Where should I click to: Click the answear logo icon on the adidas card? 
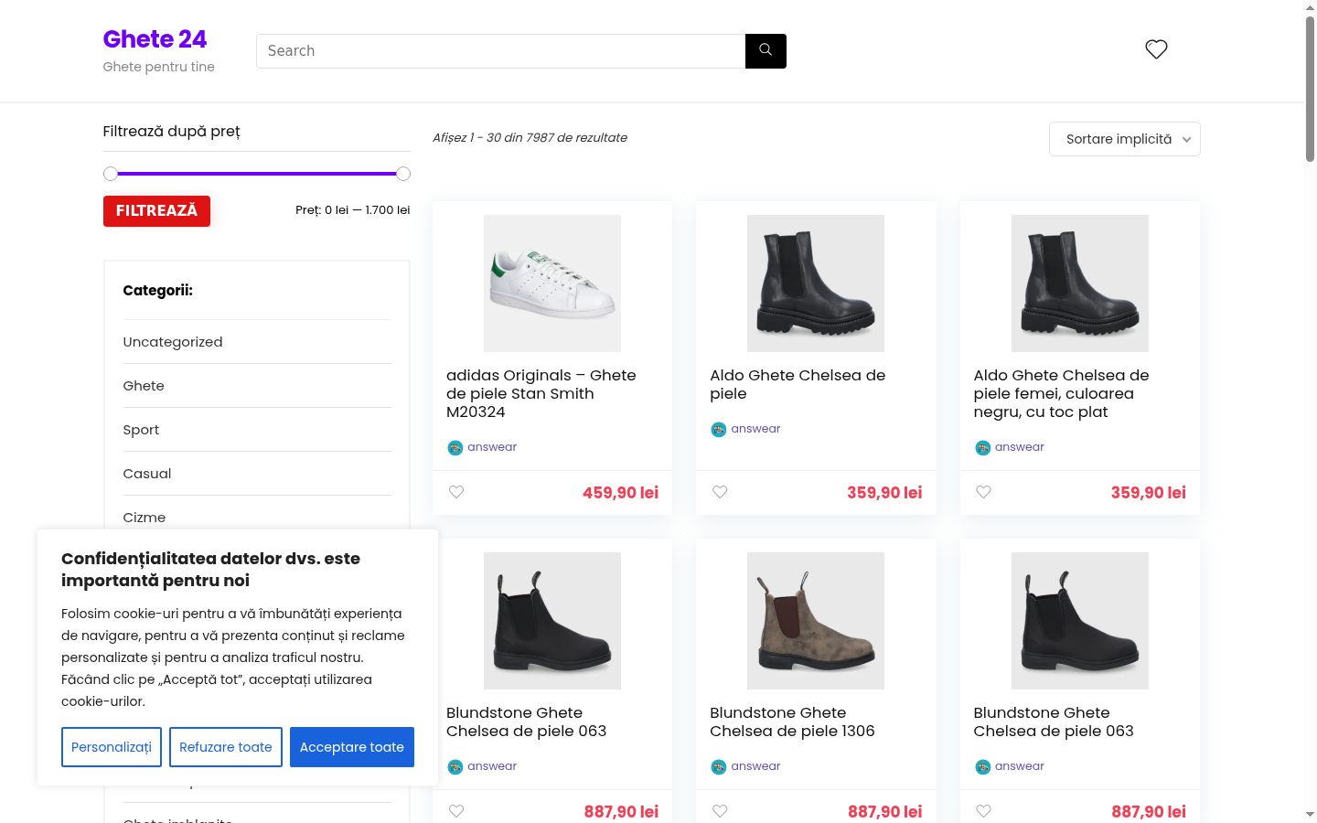click(455, 447)
